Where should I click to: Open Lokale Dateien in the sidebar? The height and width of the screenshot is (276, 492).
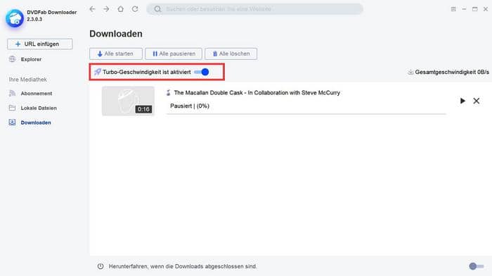point(32,108)
